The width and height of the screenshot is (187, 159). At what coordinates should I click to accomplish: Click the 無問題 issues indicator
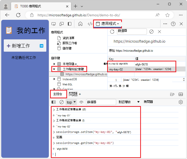pos(148,102)
